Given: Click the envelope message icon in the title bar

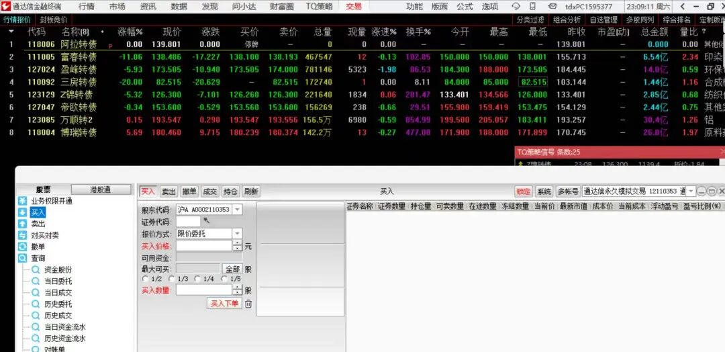Looking at the screenshot, I should (552, 7).
